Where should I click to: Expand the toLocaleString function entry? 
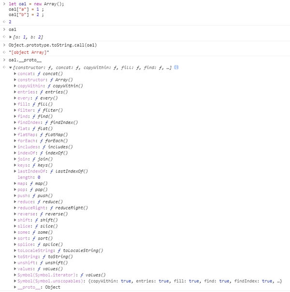[x=15, y=251]
